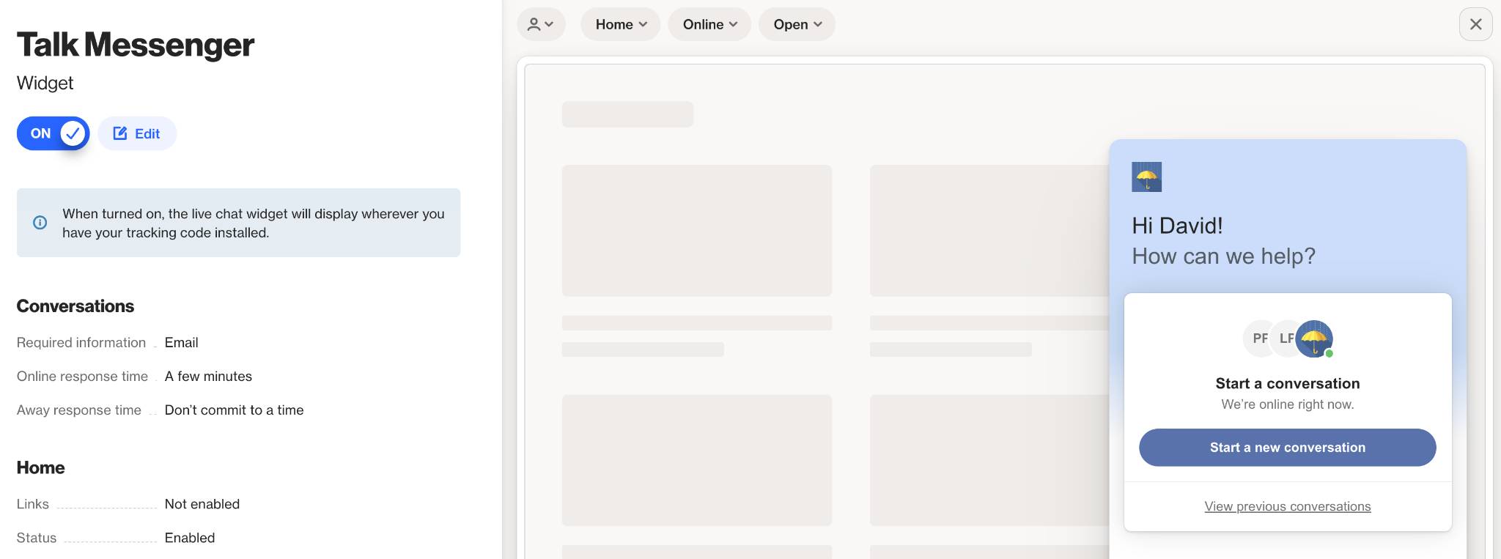Click the umbrella logo in widget header
Screen dimensions: 1501x559
[x=1146, y=177]
